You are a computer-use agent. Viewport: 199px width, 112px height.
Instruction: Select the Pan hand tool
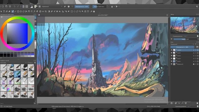[x=94, y=12]
